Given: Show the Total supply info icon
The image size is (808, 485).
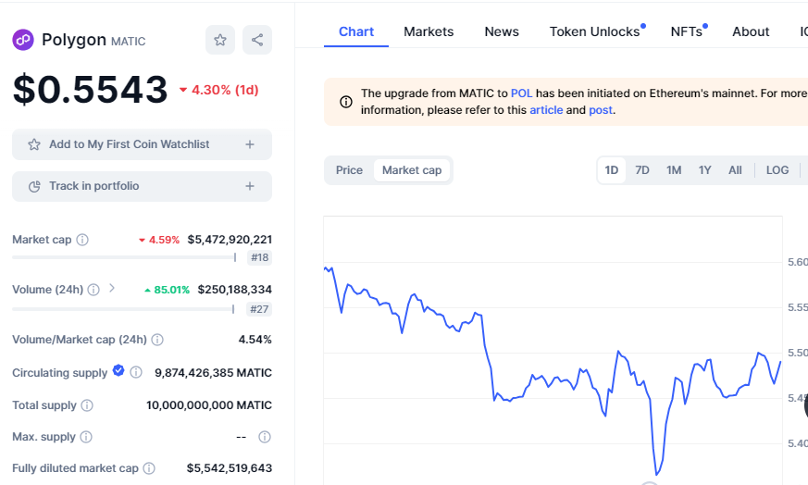Looking at the screenshot, I should coord(87,405).
